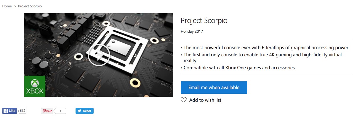Click the Xbox One compatibility bullet point
This screenshot has height=128, width=357.
pyautogui.click(x=239, y=68)
